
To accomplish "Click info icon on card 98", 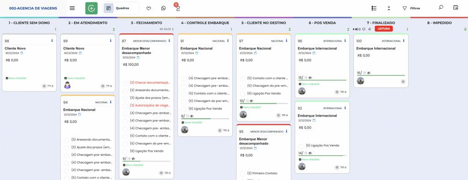I will (x=52, y=40).
